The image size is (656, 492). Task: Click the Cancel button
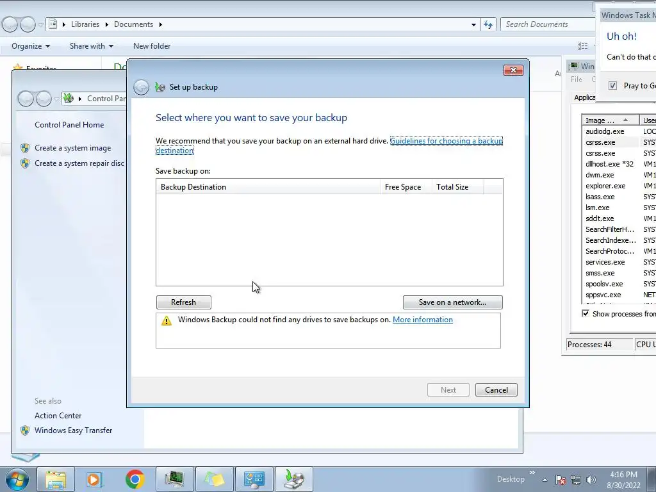pyautogui.click(x=496, y=390)
